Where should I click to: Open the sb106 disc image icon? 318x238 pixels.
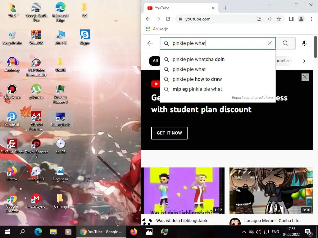[60, 147]
